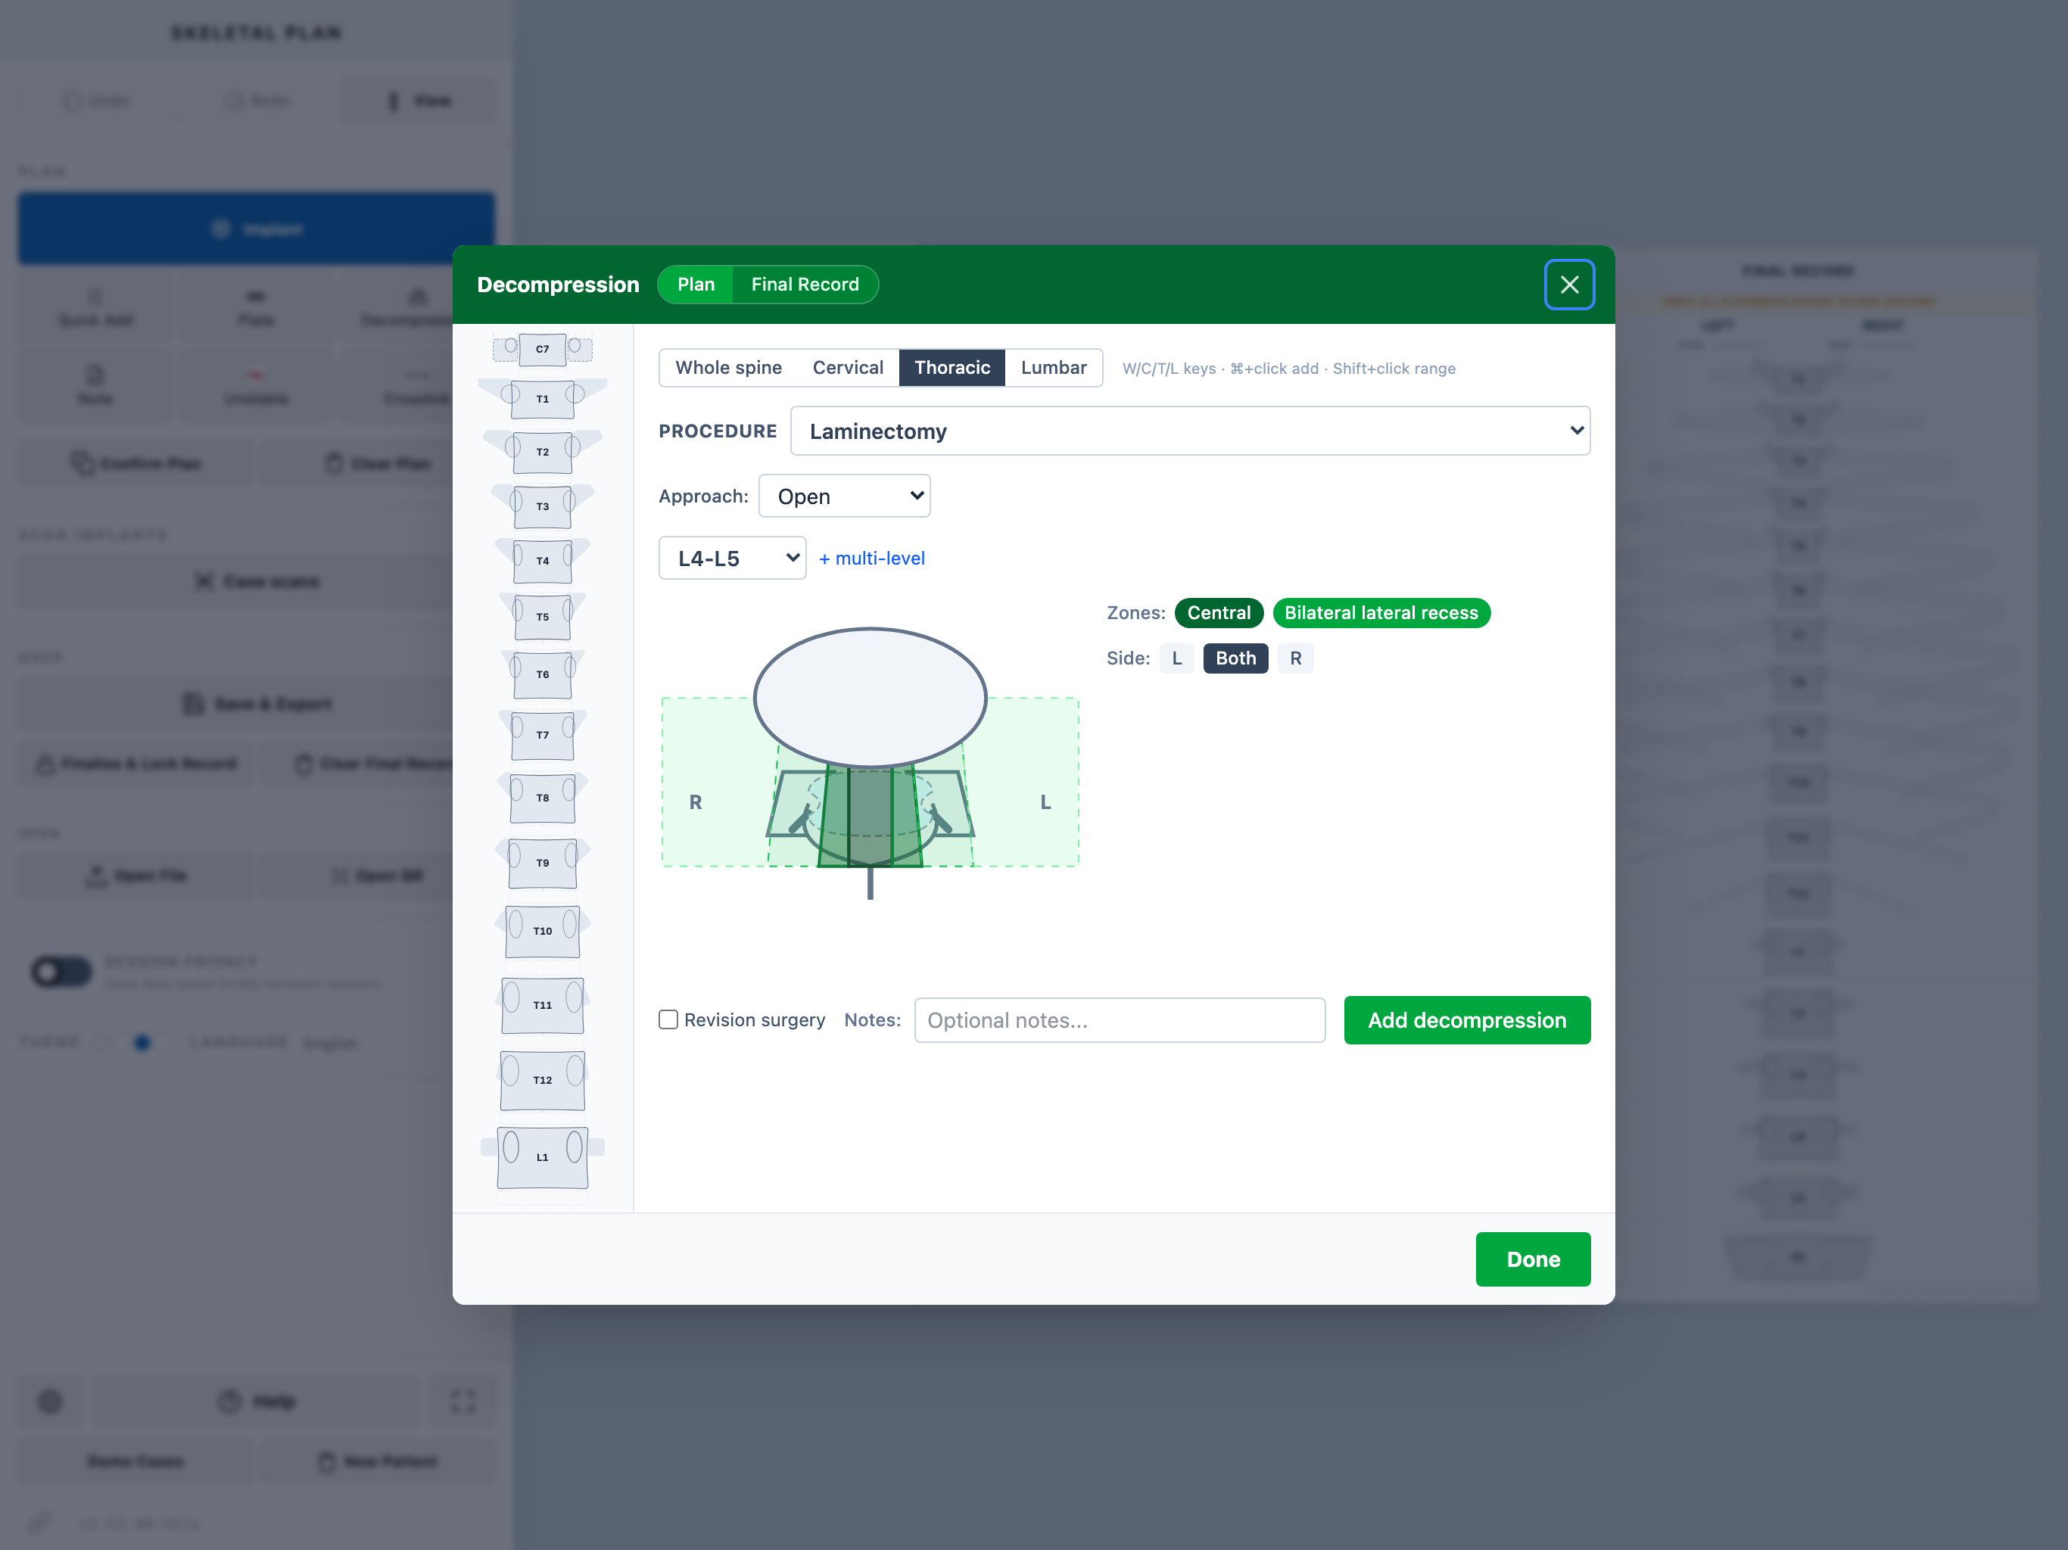Select the T7 vertebra in spine strip
This screenshot has width=2068, height=1550.
coord(542,735)
